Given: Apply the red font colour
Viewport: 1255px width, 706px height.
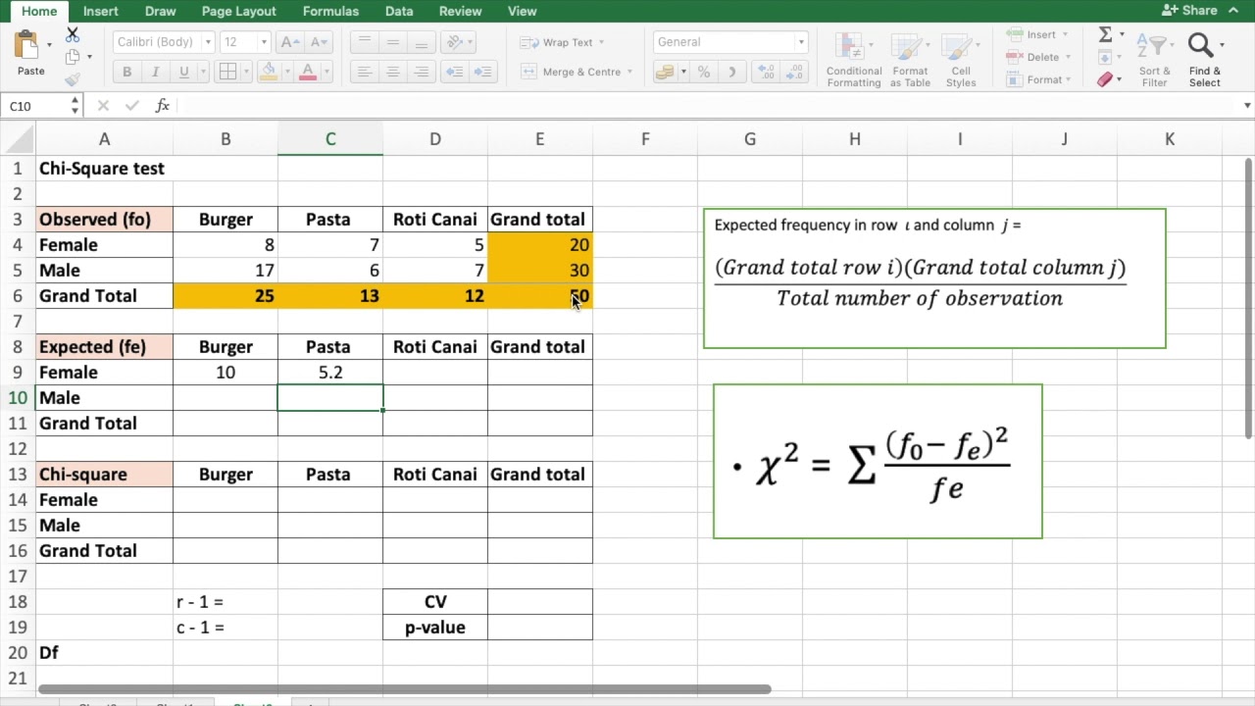Looking at the screenshot, I should click(x=308, y=72).
